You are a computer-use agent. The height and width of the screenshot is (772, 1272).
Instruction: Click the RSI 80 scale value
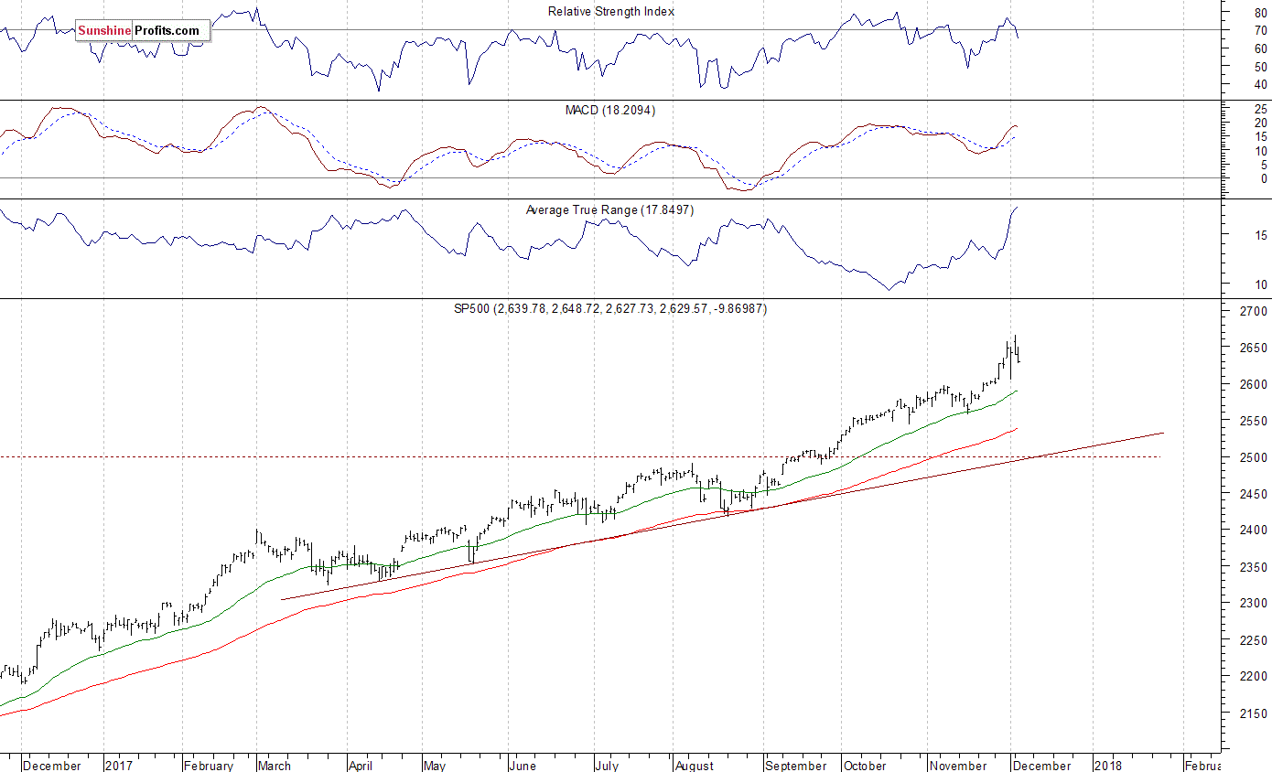point(1261,13)
